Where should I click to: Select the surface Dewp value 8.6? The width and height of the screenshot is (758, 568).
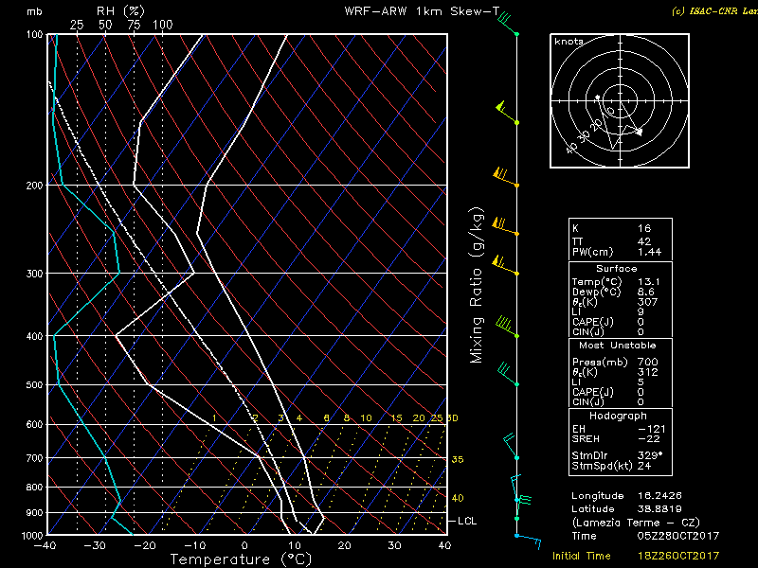(x=646, y=292)
